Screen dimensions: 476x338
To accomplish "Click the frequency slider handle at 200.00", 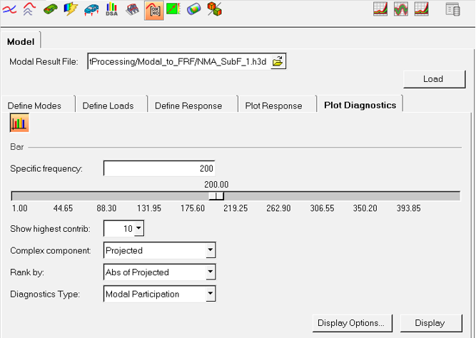I will pyautogui.click(x=216, y=196).
